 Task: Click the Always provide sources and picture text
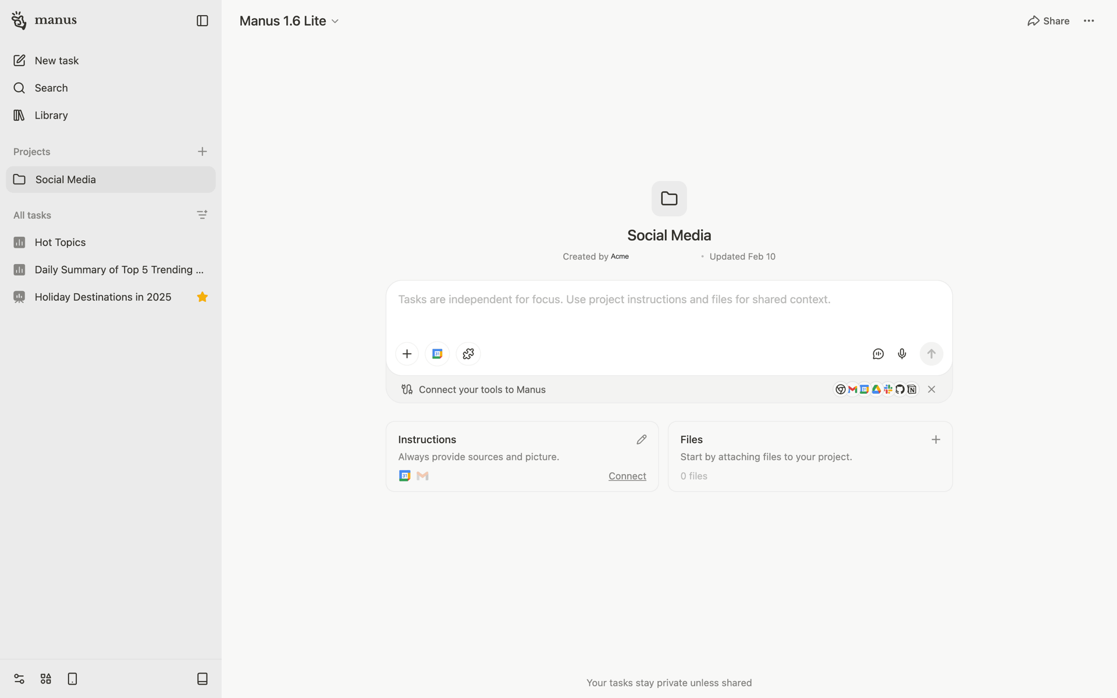click(479, 457)
